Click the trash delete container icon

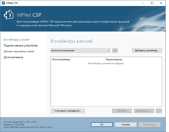tap(159, 111)
